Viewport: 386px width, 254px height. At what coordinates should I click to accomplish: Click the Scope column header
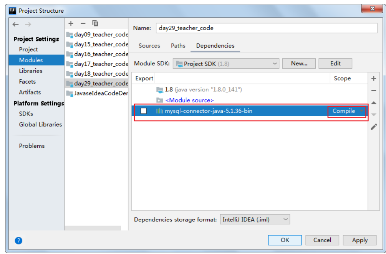pos(342,78)
